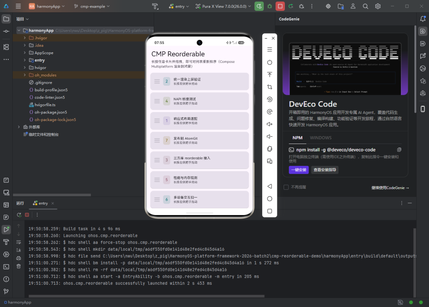
Task: Click the 运行 panel label
Action: [20, 203]
